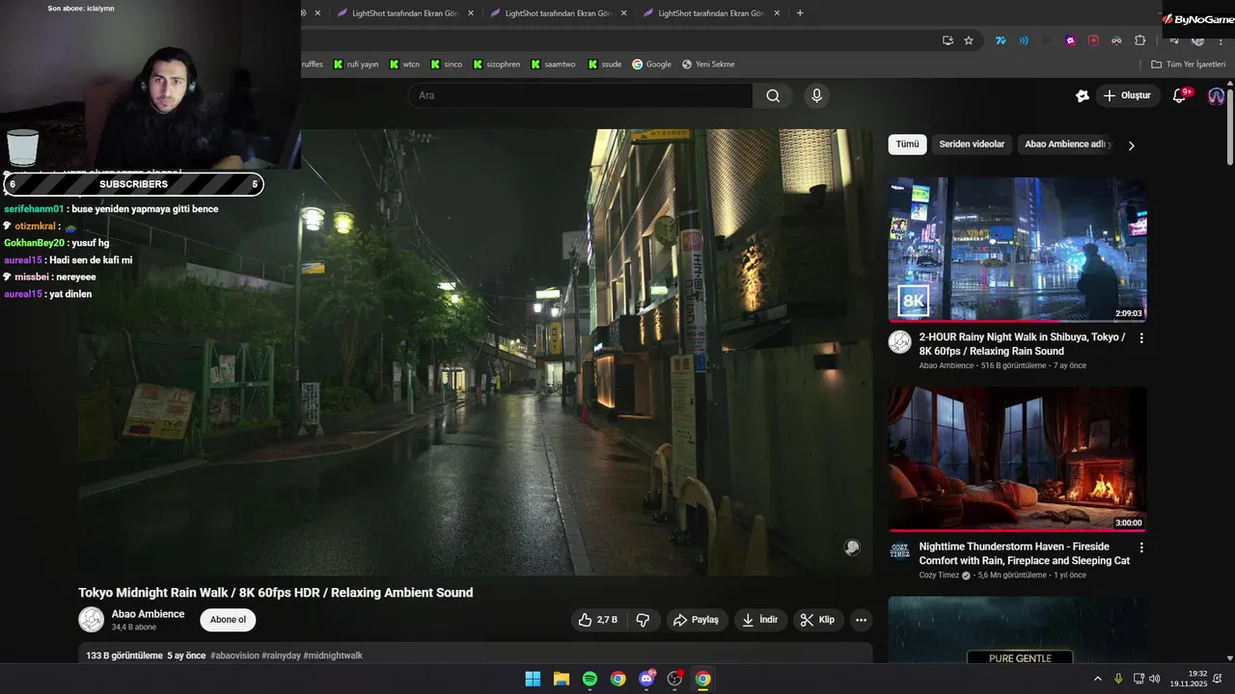
Task: Open the Tüm Yer İşaretleri bookmarks folder
Action: (1188, 65)
